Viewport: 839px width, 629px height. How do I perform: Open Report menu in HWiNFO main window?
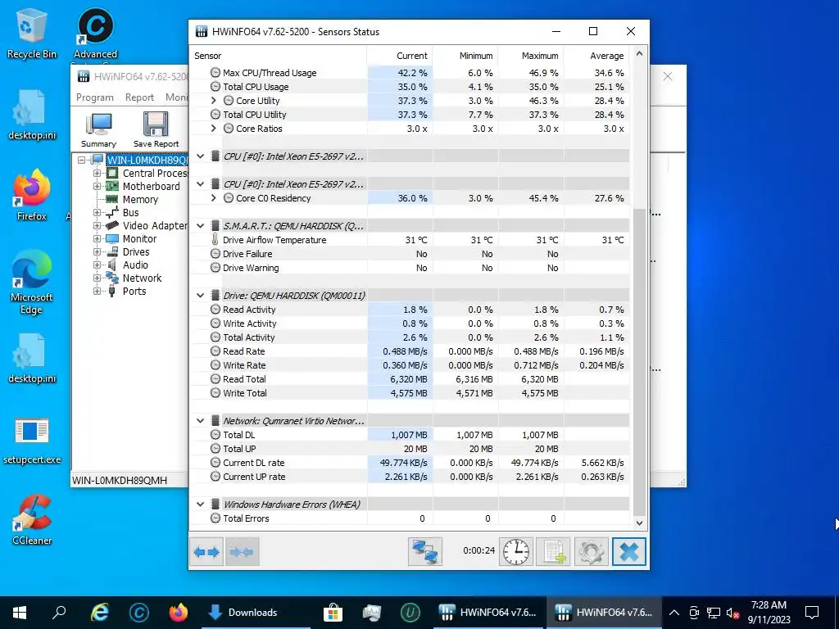coord(139,97)
